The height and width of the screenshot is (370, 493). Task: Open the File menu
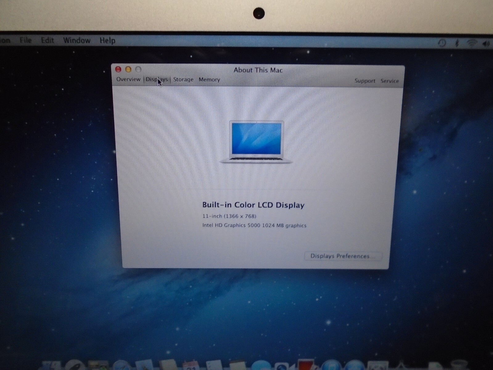pos(26,40)
